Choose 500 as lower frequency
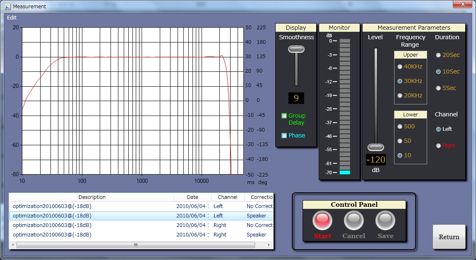The image size is (476, 260). (399, 126)
